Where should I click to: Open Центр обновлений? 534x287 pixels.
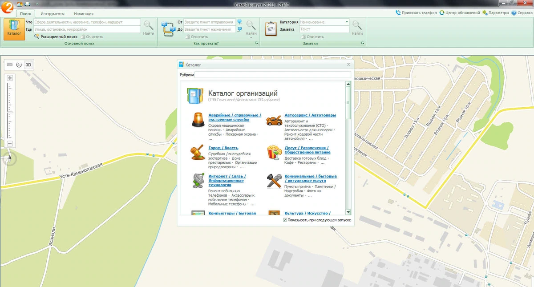[459, 13]
